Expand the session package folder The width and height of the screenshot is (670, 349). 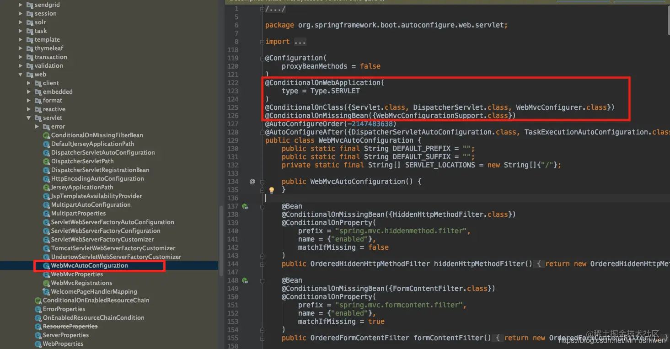click(21, 14)
